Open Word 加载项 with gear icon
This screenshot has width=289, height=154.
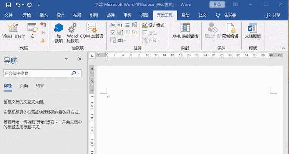pyautogui.click(x=72, y=33)
